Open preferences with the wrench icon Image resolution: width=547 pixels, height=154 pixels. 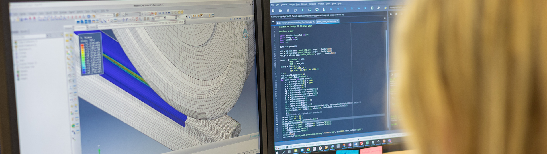point(379,8)
